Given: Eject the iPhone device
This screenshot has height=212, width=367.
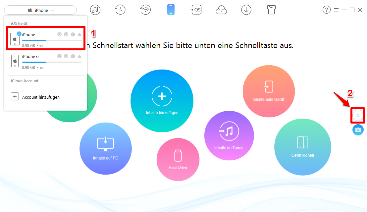Looking at the screenshot, I should click(x=79, y=34).
